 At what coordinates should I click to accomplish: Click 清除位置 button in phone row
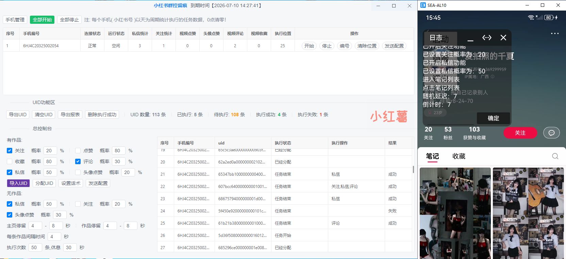point(367,46)
